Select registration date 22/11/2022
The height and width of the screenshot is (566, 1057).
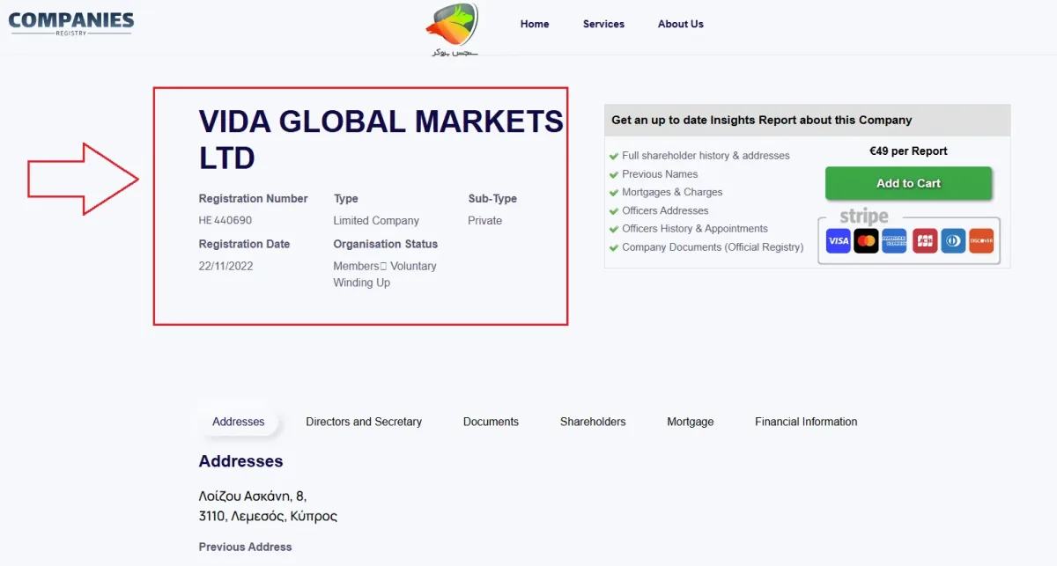(225, 266)
